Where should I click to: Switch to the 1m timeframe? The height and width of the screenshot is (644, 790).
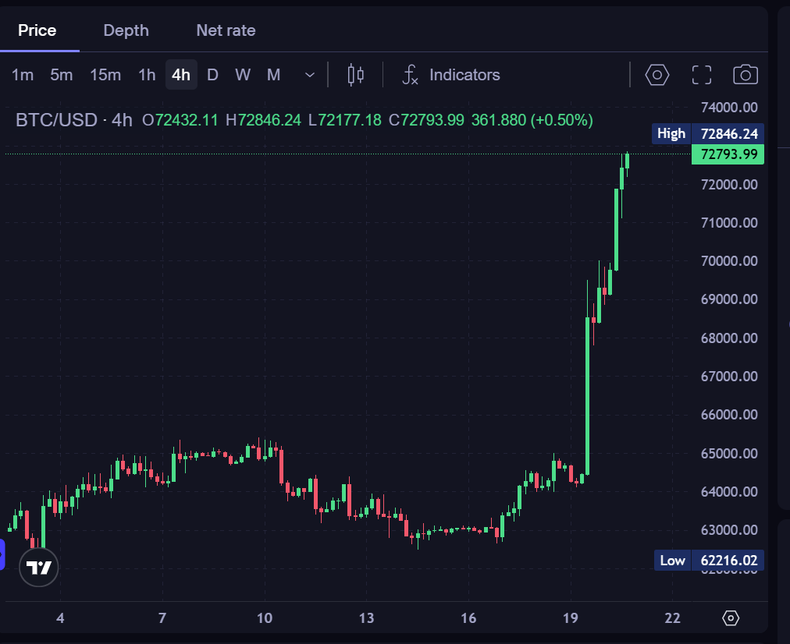coord(22,75)
